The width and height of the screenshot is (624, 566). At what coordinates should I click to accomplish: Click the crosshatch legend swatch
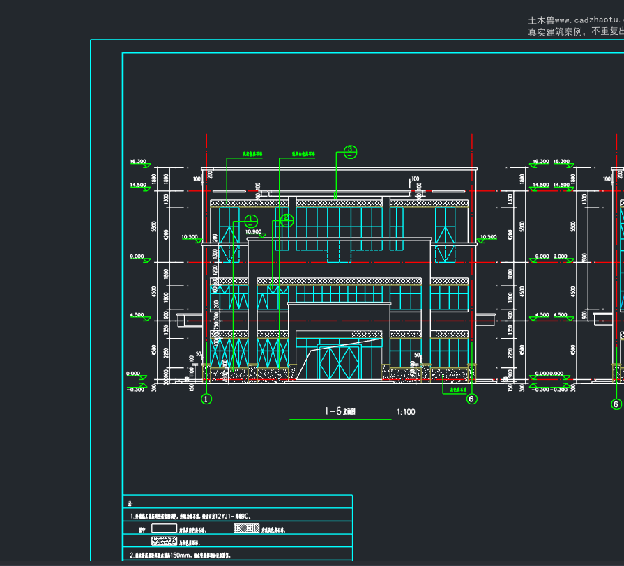246,528
